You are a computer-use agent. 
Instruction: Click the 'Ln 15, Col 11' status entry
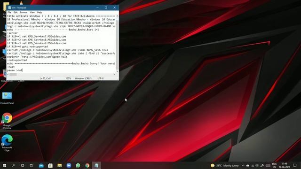click(x=46, y=78)
